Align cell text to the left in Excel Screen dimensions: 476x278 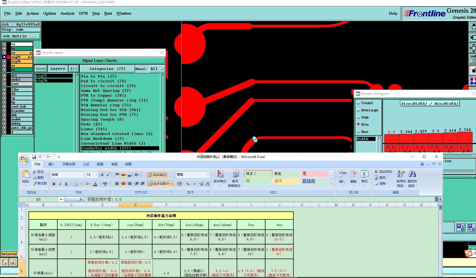(117, 184)
